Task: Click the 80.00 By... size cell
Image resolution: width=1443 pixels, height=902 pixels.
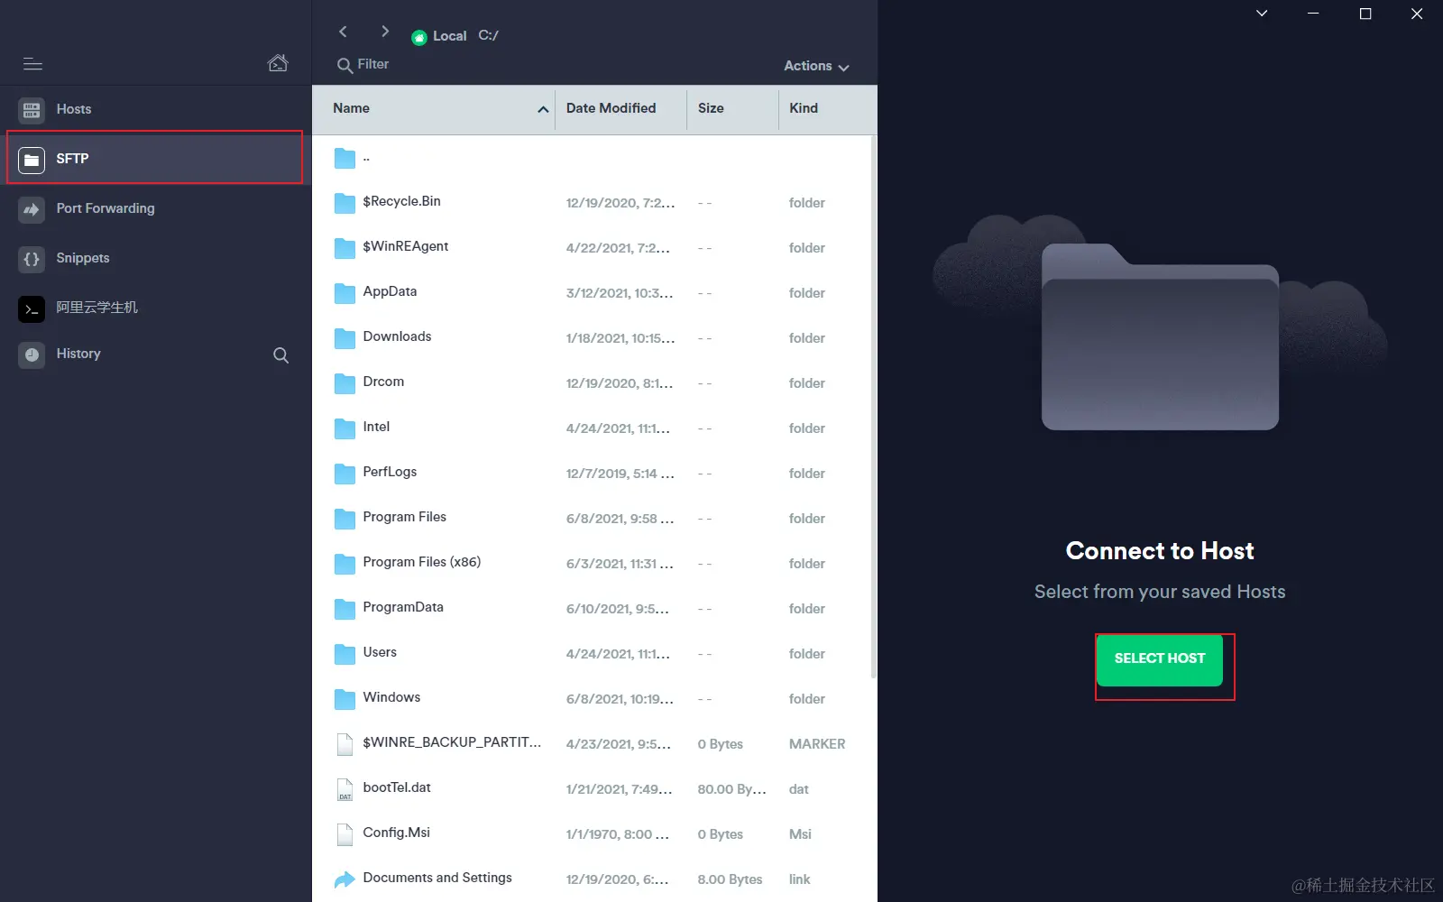Action: 731,789
